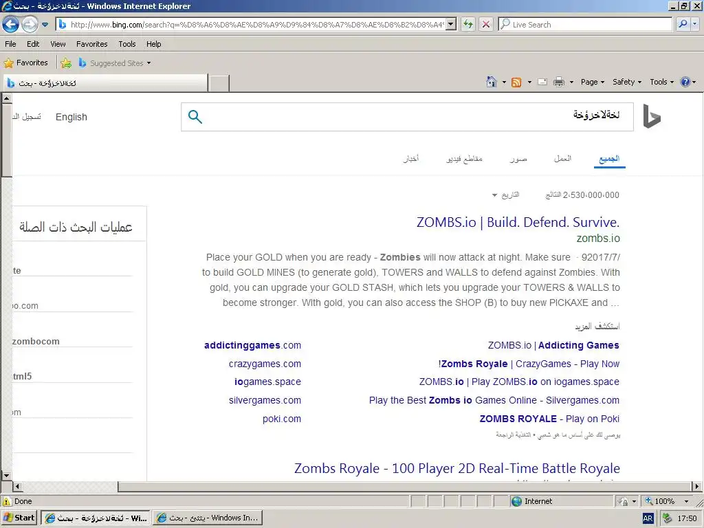This screenshot has width=704, height=528.
Task: Open the recent pages dropdown arrow
Action: [45, 25]
